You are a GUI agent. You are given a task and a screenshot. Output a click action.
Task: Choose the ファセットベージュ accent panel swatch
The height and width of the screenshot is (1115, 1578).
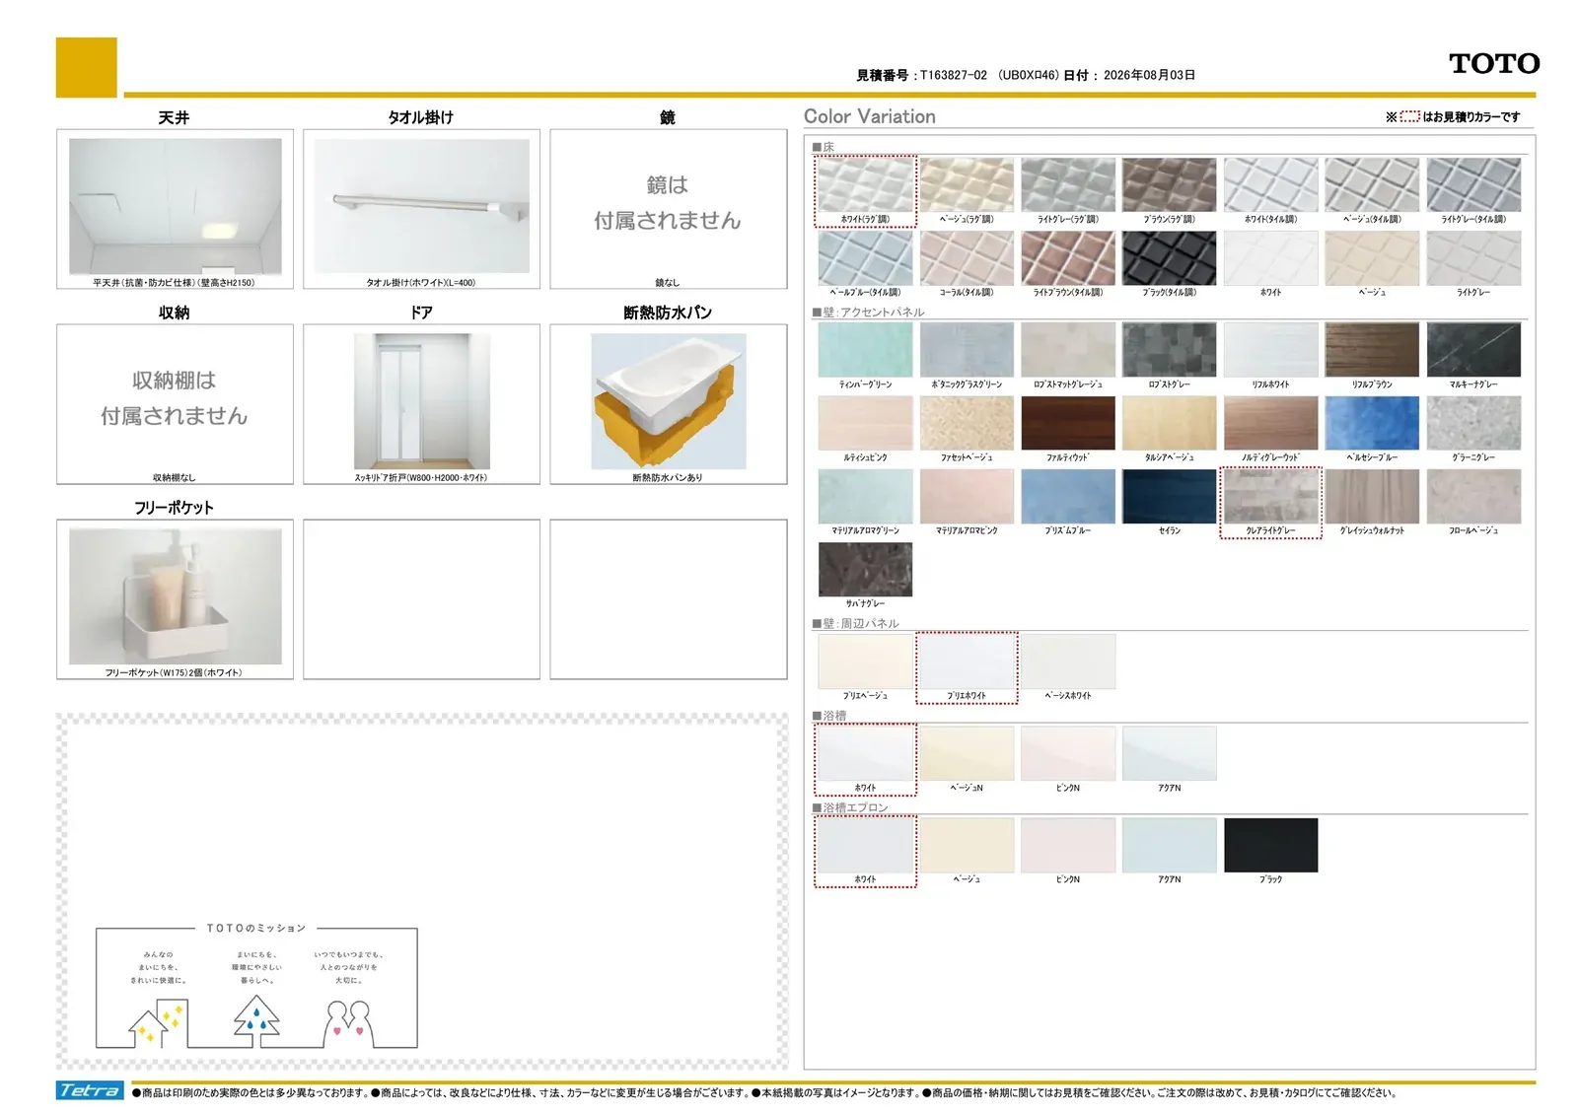tap(967, 423)
